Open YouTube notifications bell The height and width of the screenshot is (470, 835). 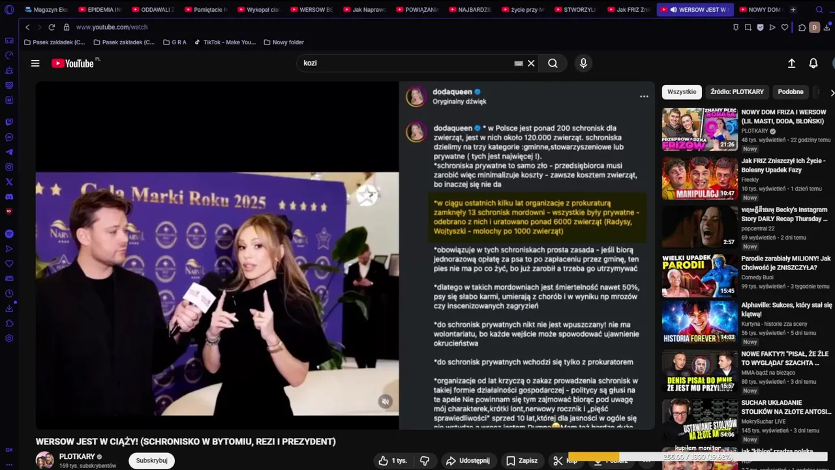pyautogui.click(x=813, y=63)
